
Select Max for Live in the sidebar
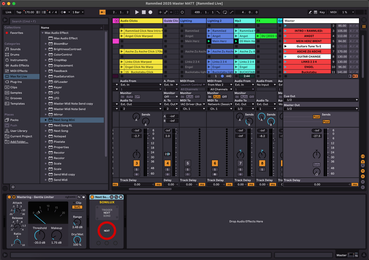[17, 76]
